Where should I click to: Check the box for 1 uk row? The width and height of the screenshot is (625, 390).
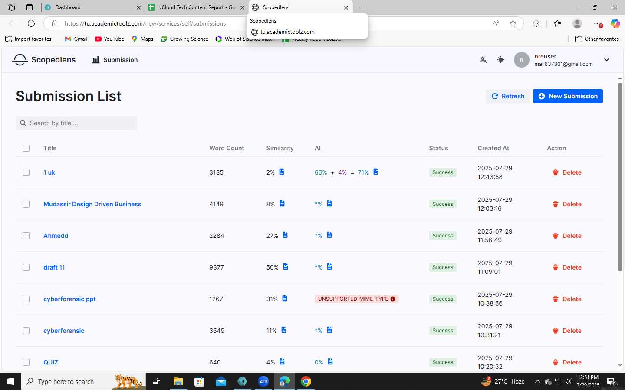pyautogui.click(x=26, y=172)
